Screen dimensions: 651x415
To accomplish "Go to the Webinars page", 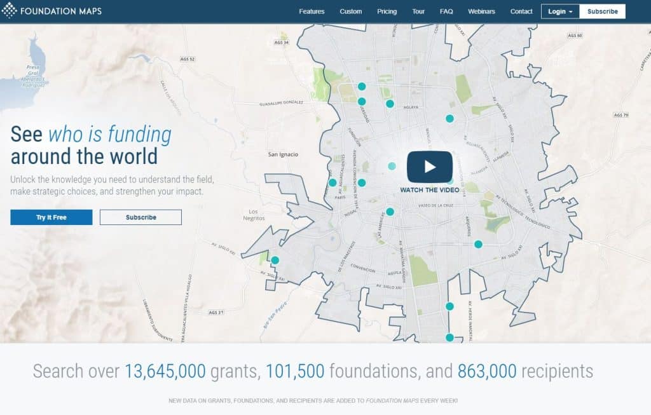I will (x=481, y=11).
